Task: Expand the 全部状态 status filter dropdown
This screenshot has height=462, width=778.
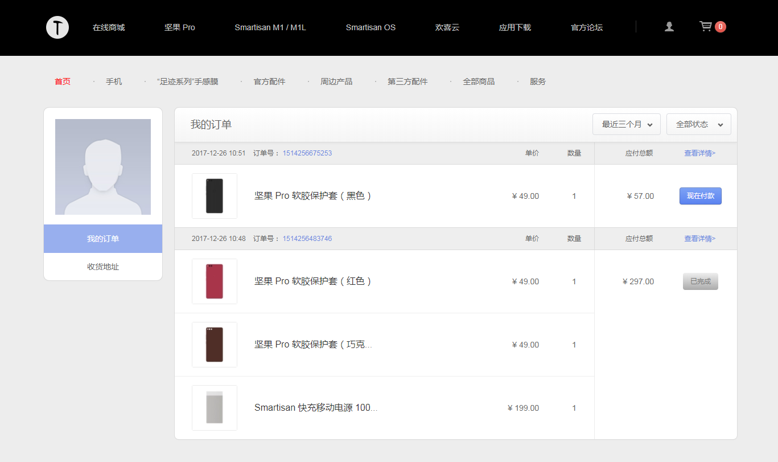Action: pyautogui.click(x=699, y=124)
